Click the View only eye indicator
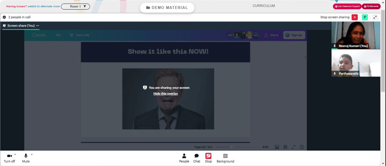This screenshot has width=386, height=166. pyautogui.click(x=80, y=35)
